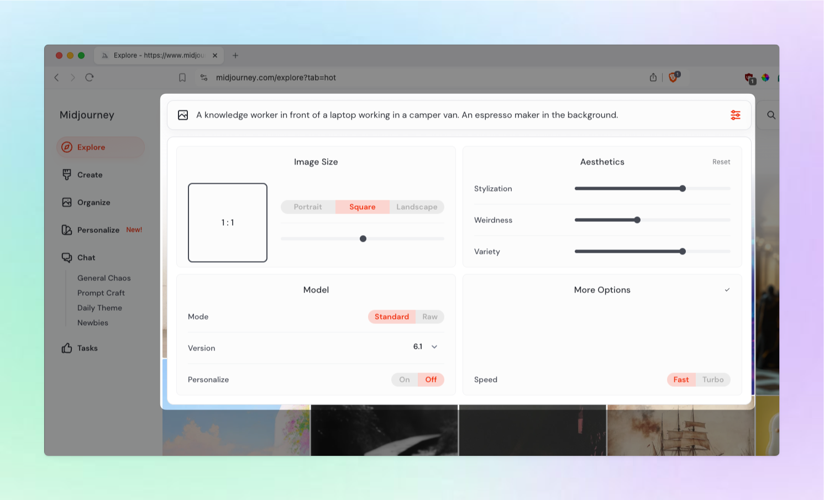Click the Midjourney logo text
This screenshot has height=500, width=824.
pos(87,115)
